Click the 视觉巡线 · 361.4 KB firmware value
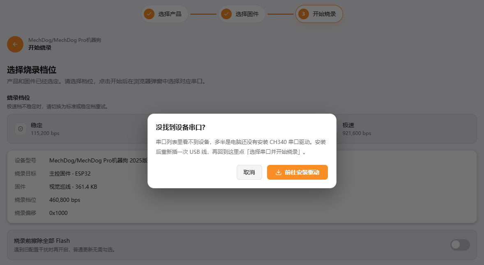 73,187
